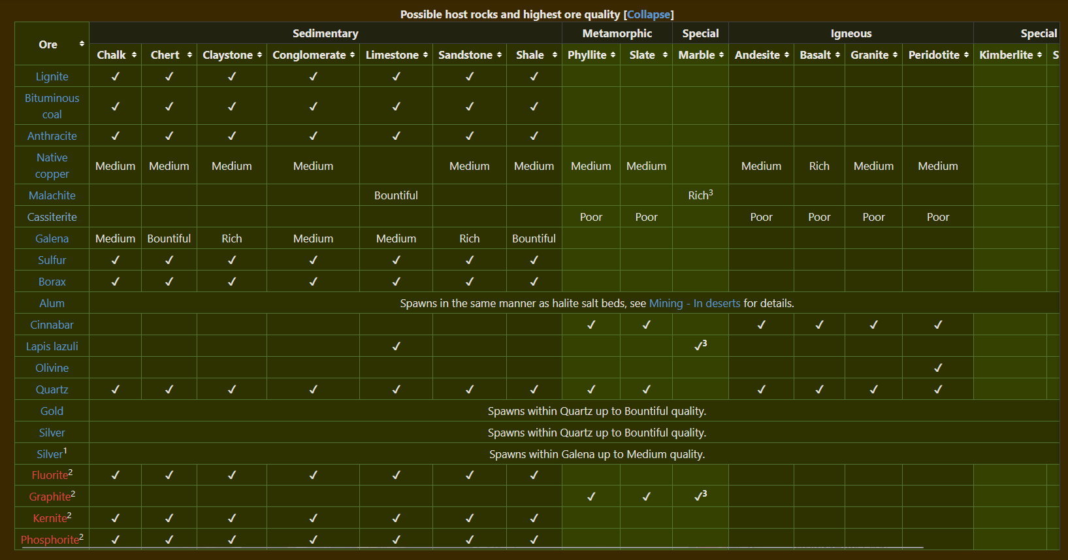Click the Chalk column header

[116, 55]
